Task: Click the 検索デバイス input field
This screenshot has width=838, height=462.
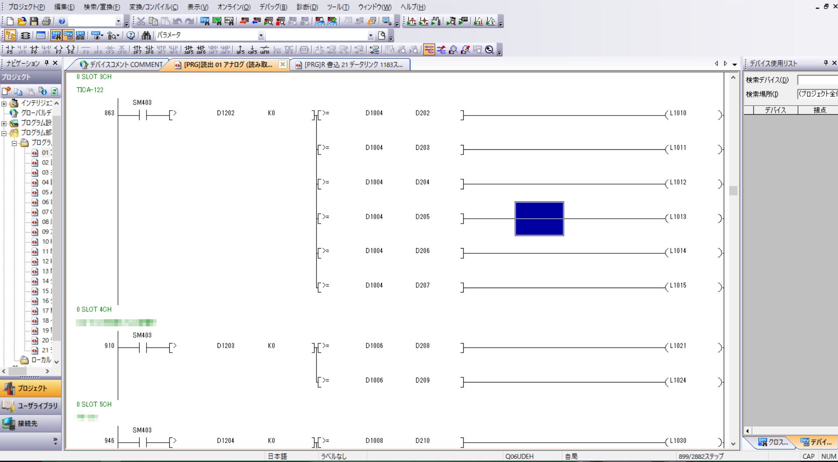Action: click(817, 80)
